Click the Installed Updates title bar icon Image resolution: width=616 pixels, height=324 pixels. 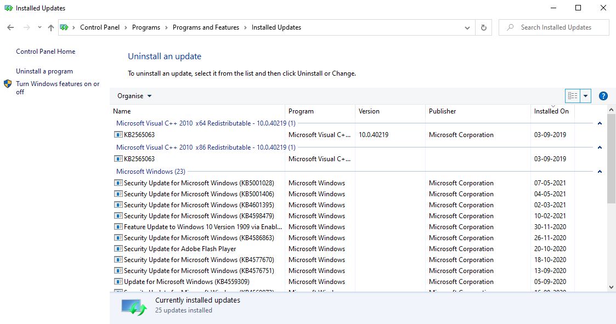click(x=9, y=8)
